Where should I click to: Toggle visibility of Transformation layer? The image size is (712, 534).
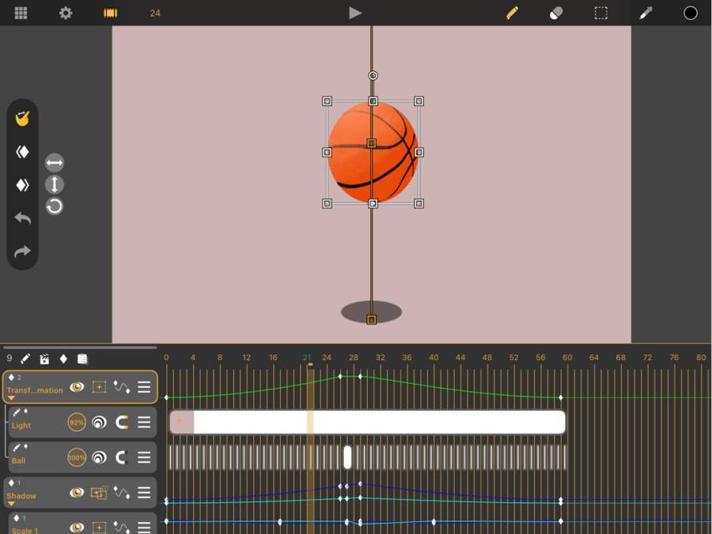tap(77, 387)
